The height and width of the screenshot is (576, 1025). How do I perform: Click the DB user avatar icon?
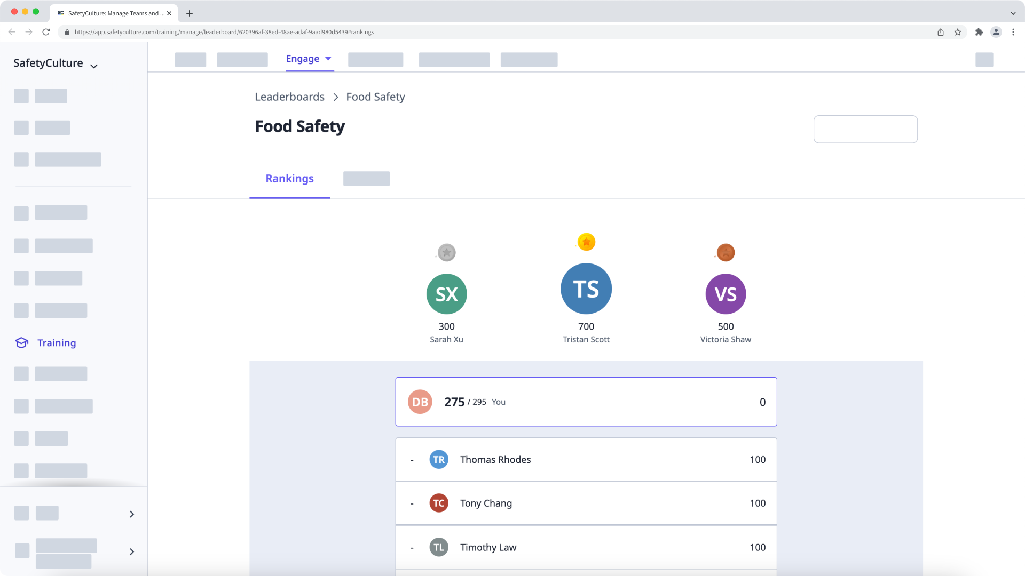pyautogui.click(x=420, y=402)
